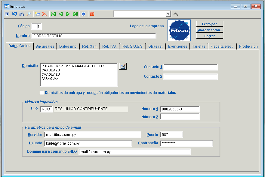This screenshot has height=177, width=265.
Task: Go to the previous record
Action: [61, 14]
